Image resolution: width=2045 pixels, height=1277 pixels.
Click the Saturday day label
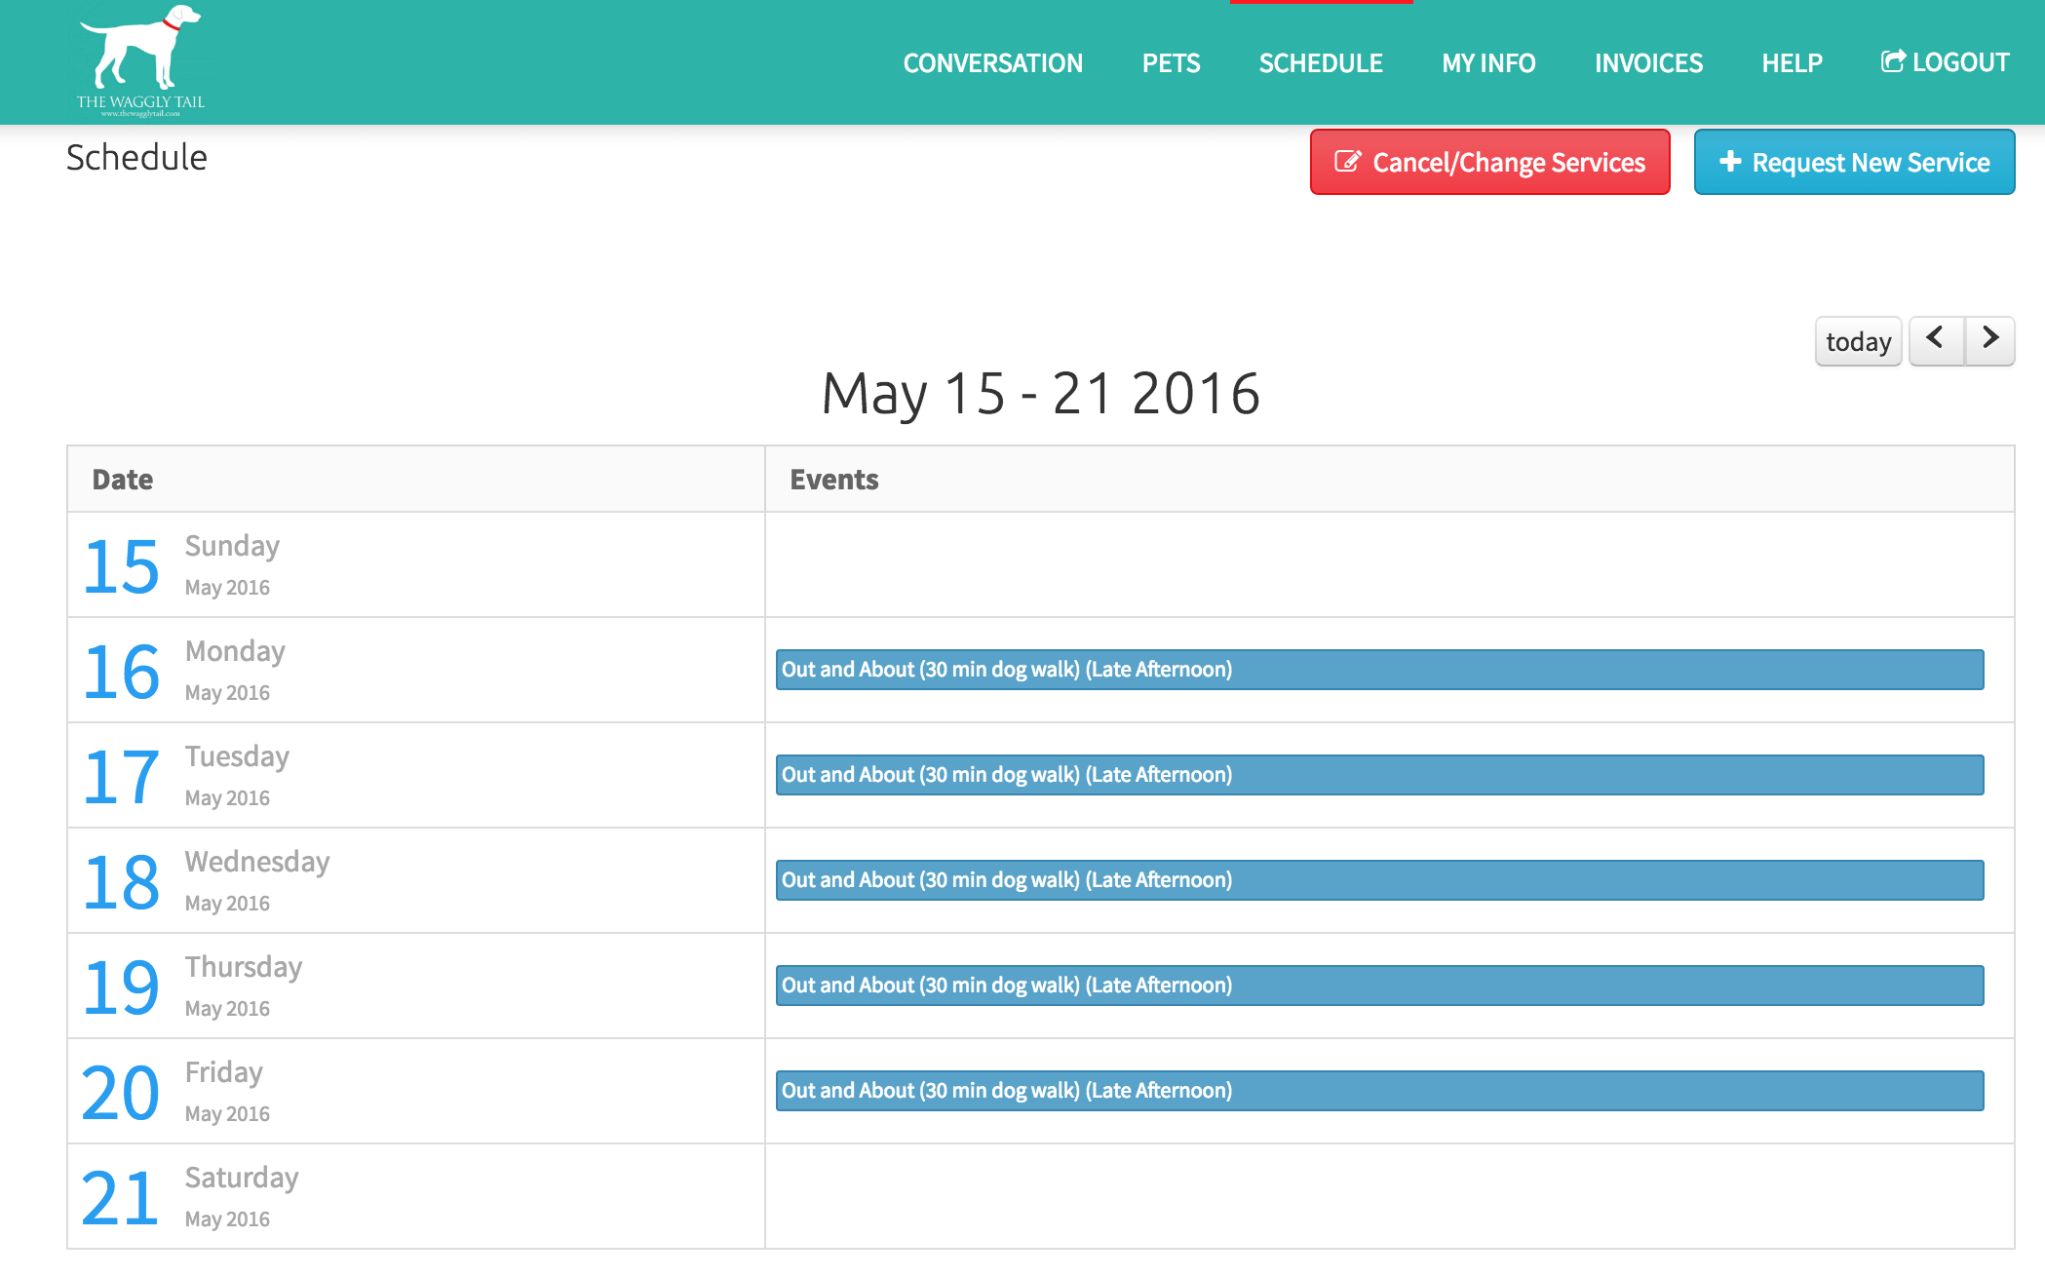click(242, 1178)
